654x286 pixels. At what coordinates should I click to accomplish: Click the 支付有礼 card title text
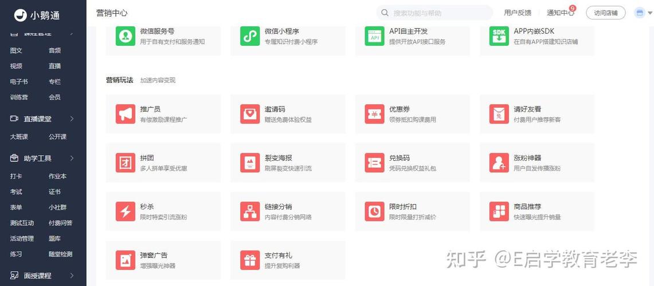[x=278, y=255]
